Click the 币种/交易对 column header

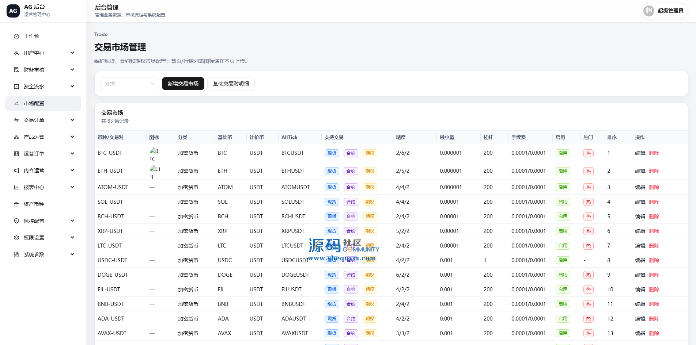pyautogui.click(x=111, y=137)
